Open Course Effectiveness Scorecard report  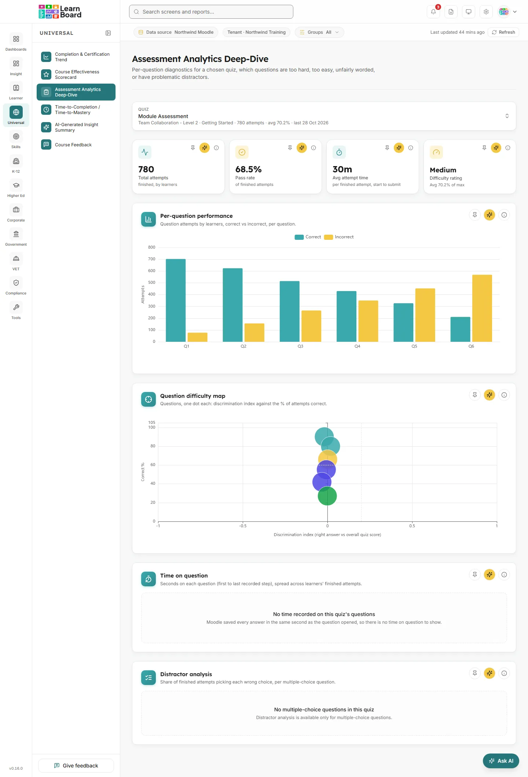pyautogui.click(x=76, y=74)
